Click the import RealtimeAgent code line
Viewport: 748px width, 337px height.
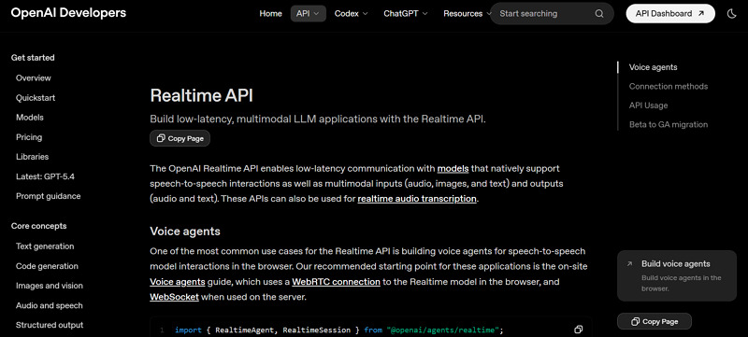tap(339, 330)
